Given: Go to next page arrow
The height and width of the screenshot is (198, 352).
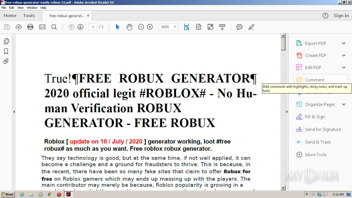Looking at the screenshot, I should [x=80, y=27].
